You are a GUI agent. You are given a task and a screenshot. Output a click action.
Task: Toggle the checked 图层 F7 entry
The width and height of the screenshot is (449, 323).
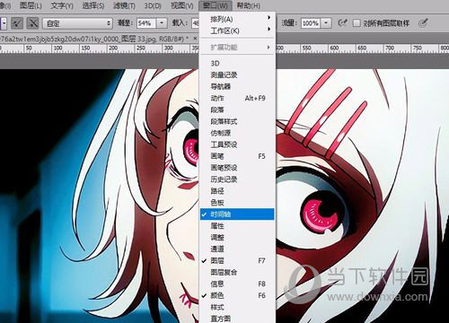coord(237,260)
